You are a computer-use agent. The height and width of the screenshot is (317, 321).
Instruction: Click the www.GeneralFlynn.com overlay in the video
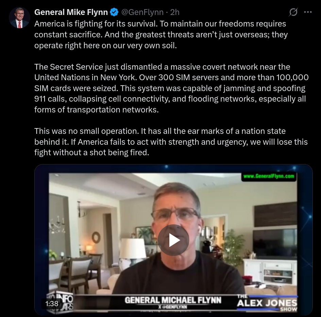269,176
